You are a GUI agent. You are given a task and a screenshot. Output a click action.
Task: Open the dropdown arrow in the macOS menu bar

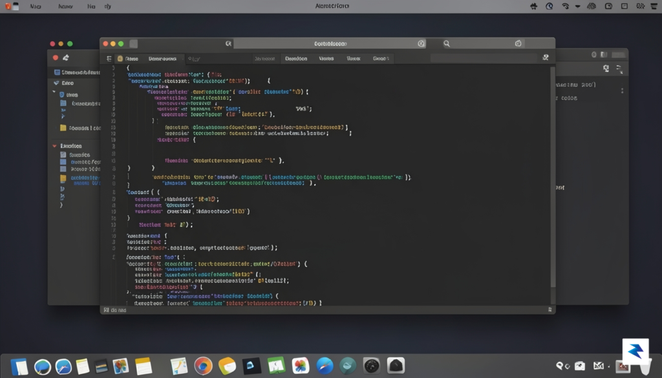pos(577,6)
